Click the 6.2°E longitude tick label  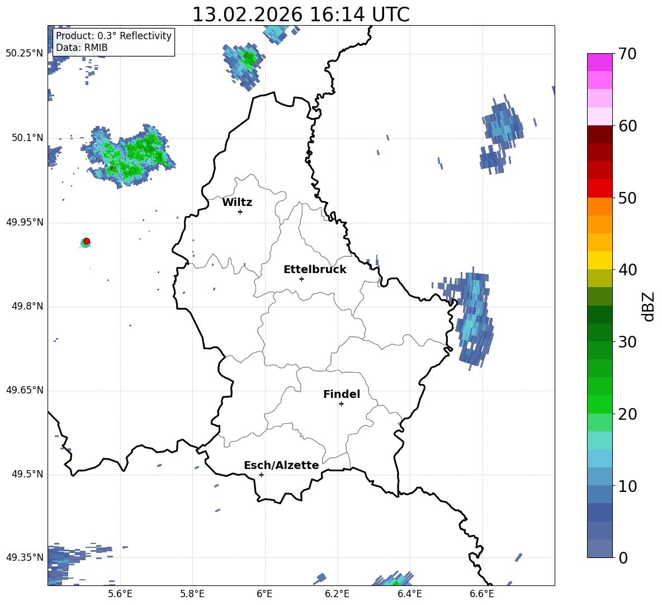tap(337, 594)
